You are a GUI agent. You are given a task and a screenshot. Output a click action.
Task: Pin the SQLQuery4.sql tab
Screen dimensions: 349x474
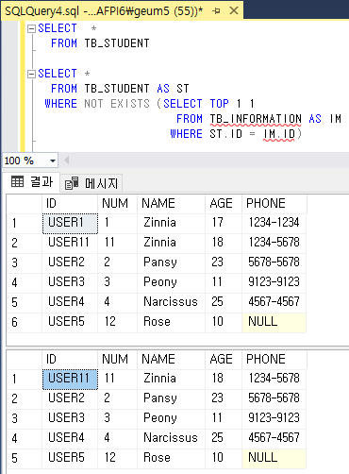[216, 11]
